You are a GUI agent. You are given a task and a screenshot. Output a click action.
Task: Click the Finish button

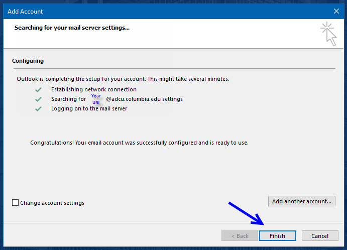pos(277,236)
